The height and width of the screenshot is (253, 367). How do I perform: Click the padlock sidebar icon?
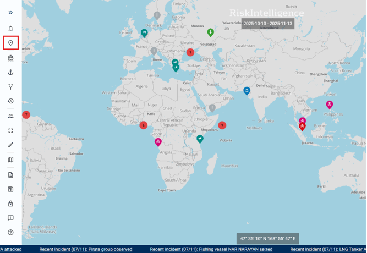(x=10, y=204)
